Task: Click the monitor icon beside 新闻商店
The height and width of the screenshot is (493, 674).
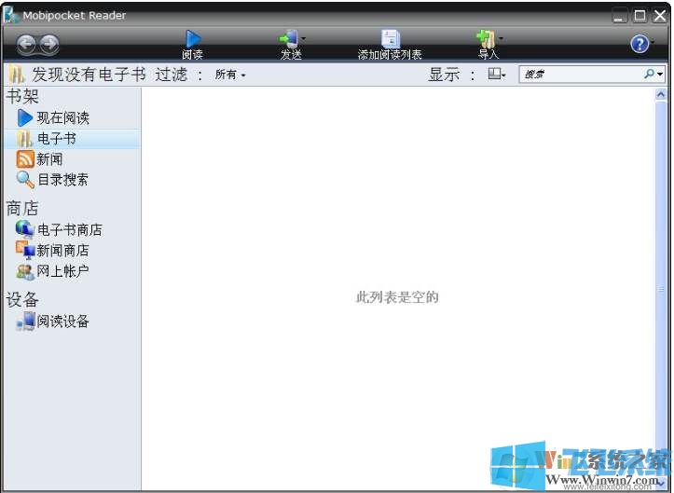Action: click(x=25, y=250)
